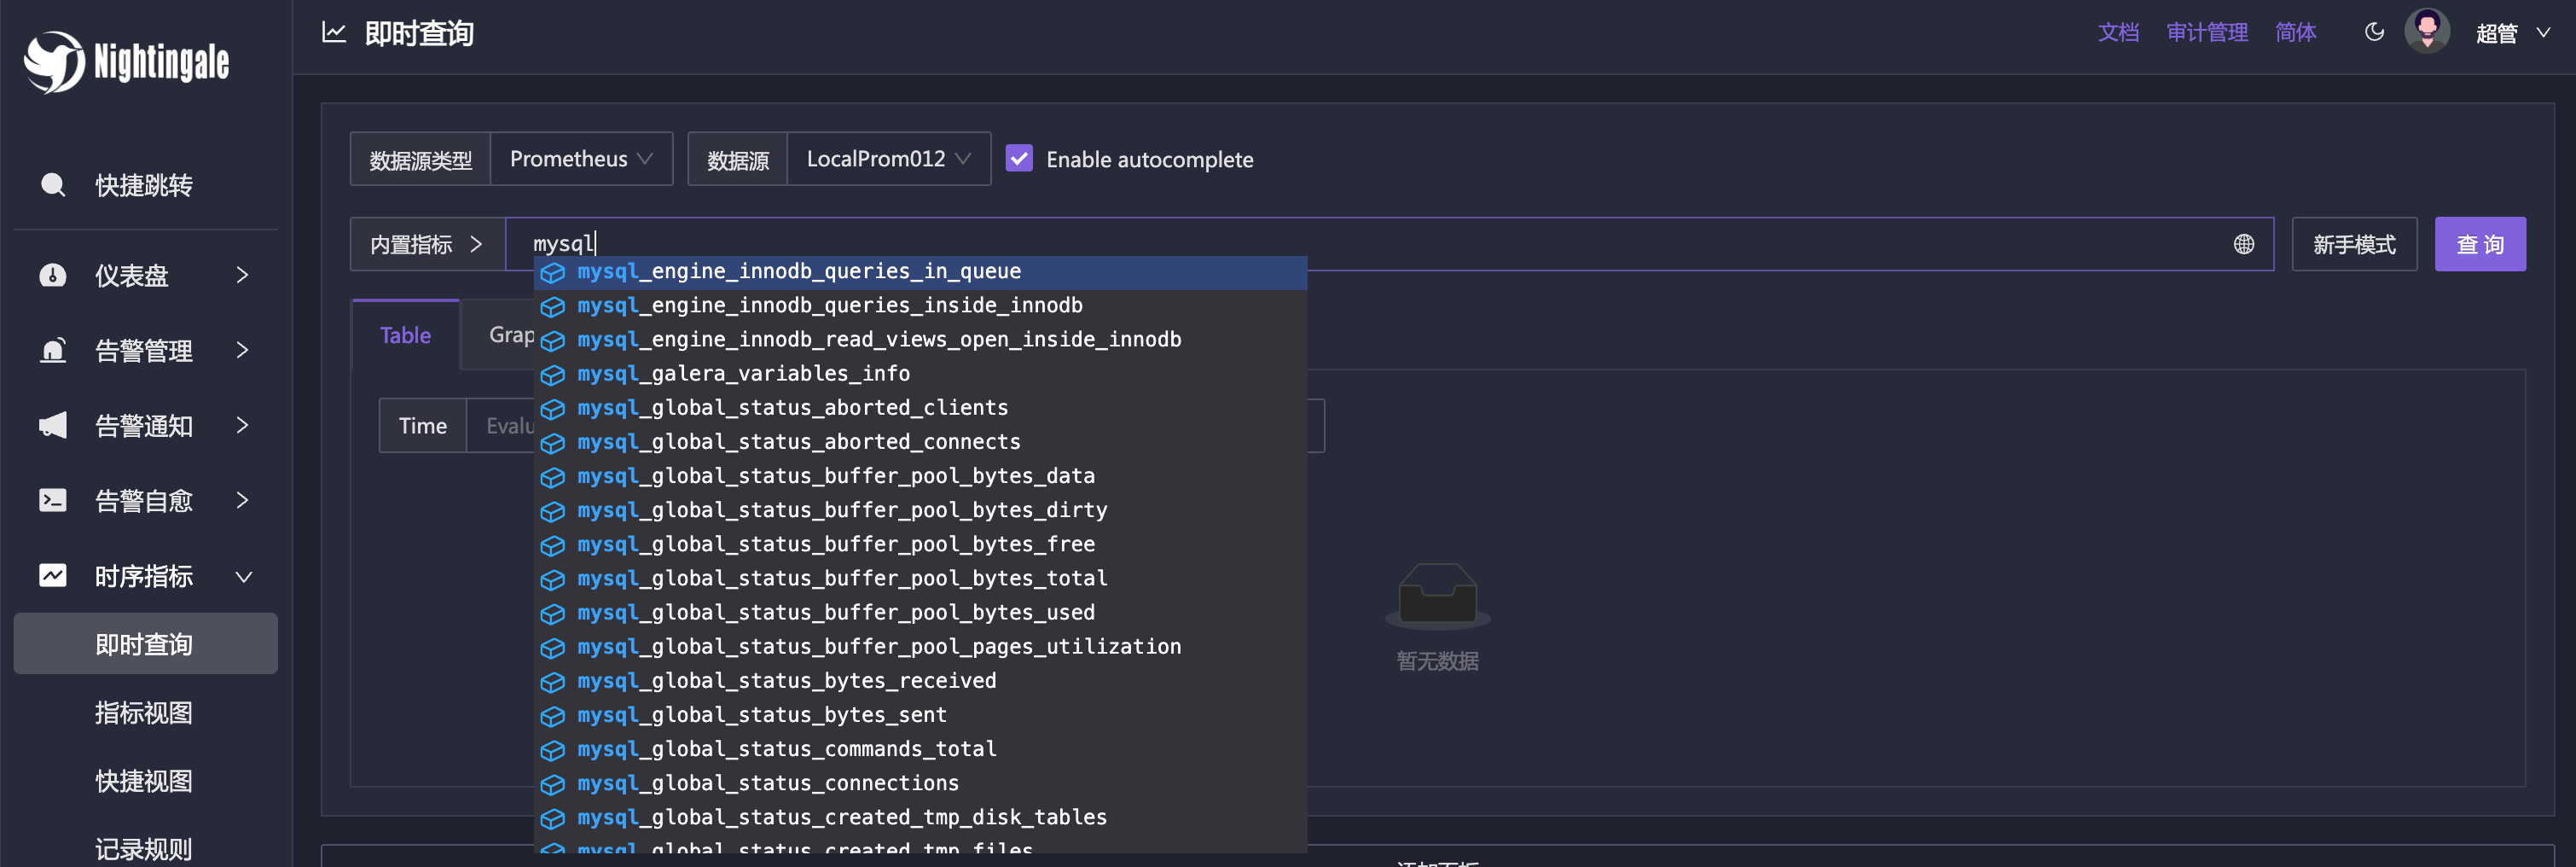Open the quick jump search icon
The height and width of the screenshot is (867, 2576).
point(52,185)
